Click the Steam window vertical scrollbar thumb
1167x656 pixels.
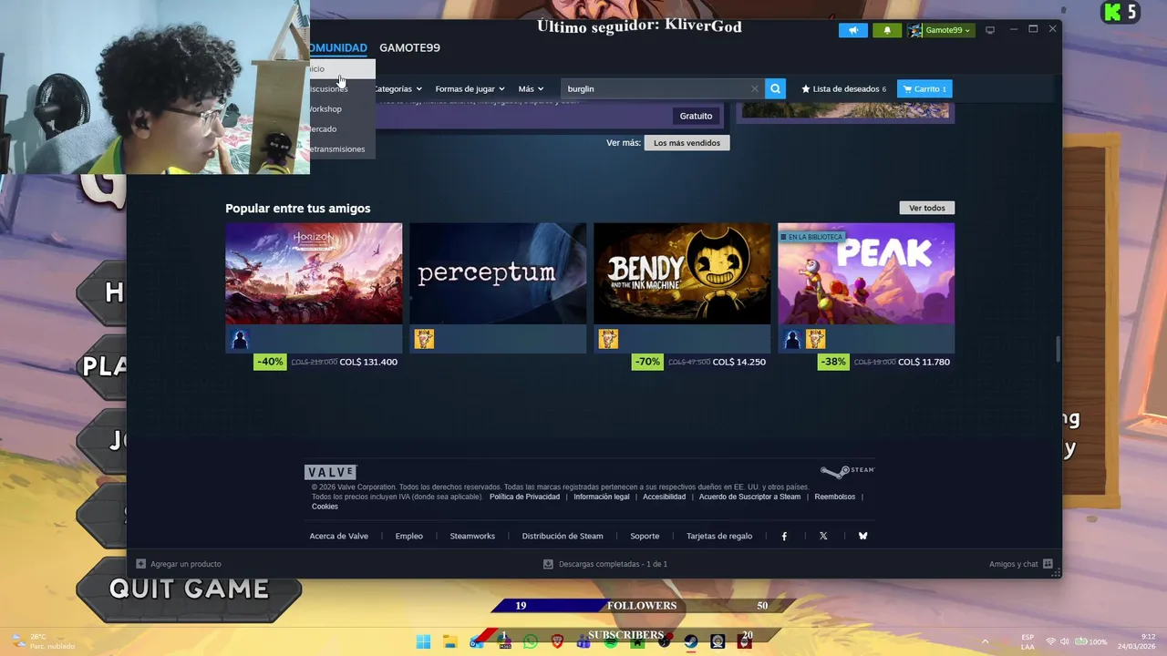coord(1058,350)
